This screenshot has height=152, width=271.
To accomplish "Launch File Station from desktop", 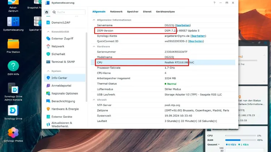I will [x=13, y=46].
